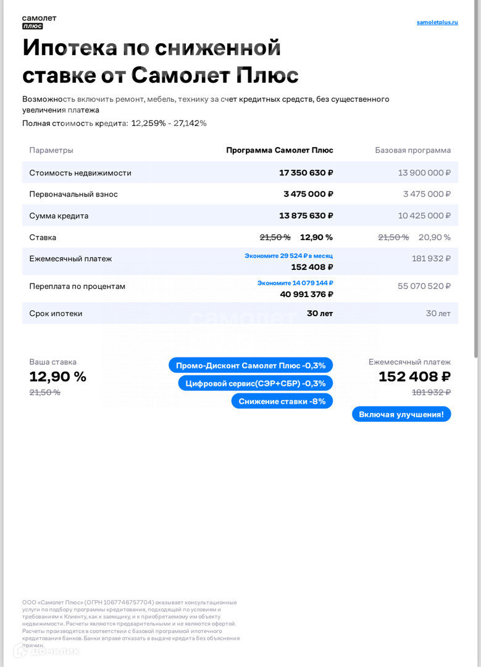This screenshot has width=481, height=667.
Task: Click the Самолет Плюс logo
Action: click(39, 22)
